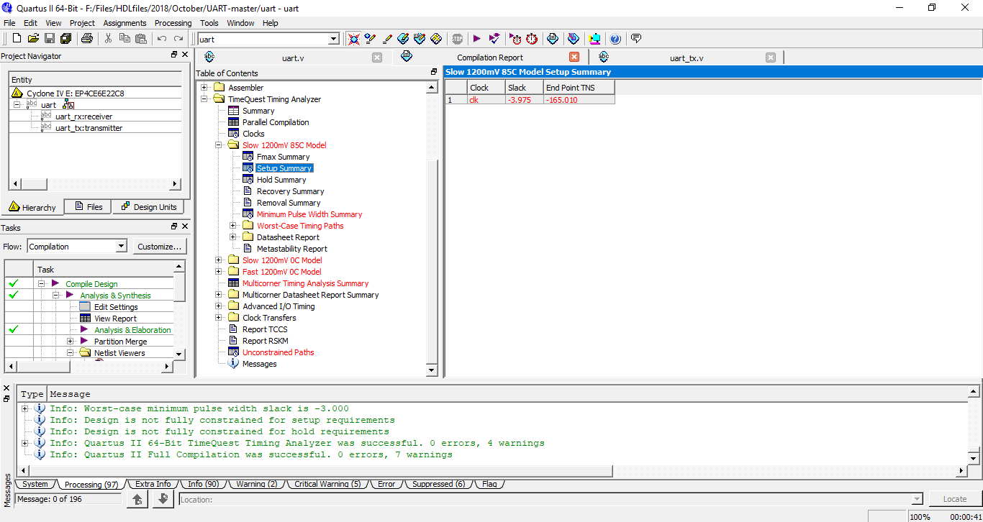The height and width of the screenshot is (522, 983).
Task: Expand Slow 1200mV 0C Model folder
Action: 219,260
